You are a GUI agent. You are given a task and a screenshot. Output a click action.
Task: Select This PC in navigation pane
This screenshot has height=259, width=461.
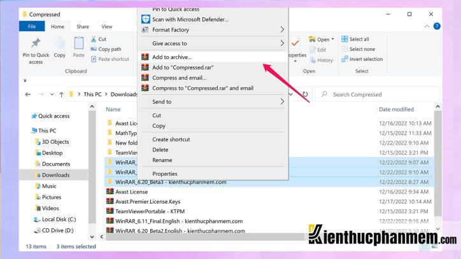(x=43, y=130)
